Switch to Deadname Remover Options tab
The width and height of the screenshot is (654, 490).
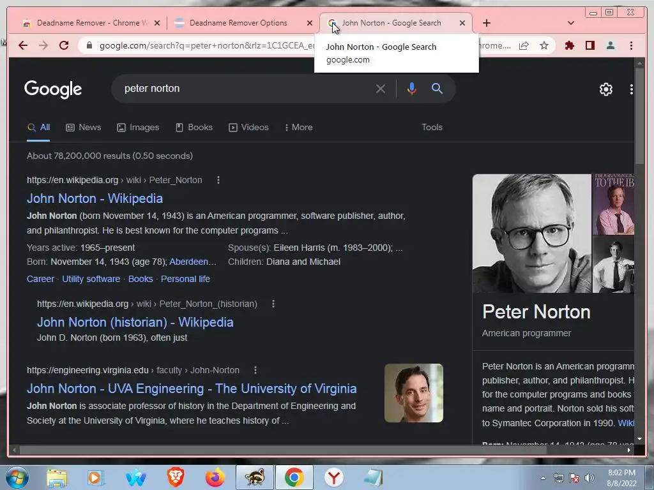coord(238,23)
